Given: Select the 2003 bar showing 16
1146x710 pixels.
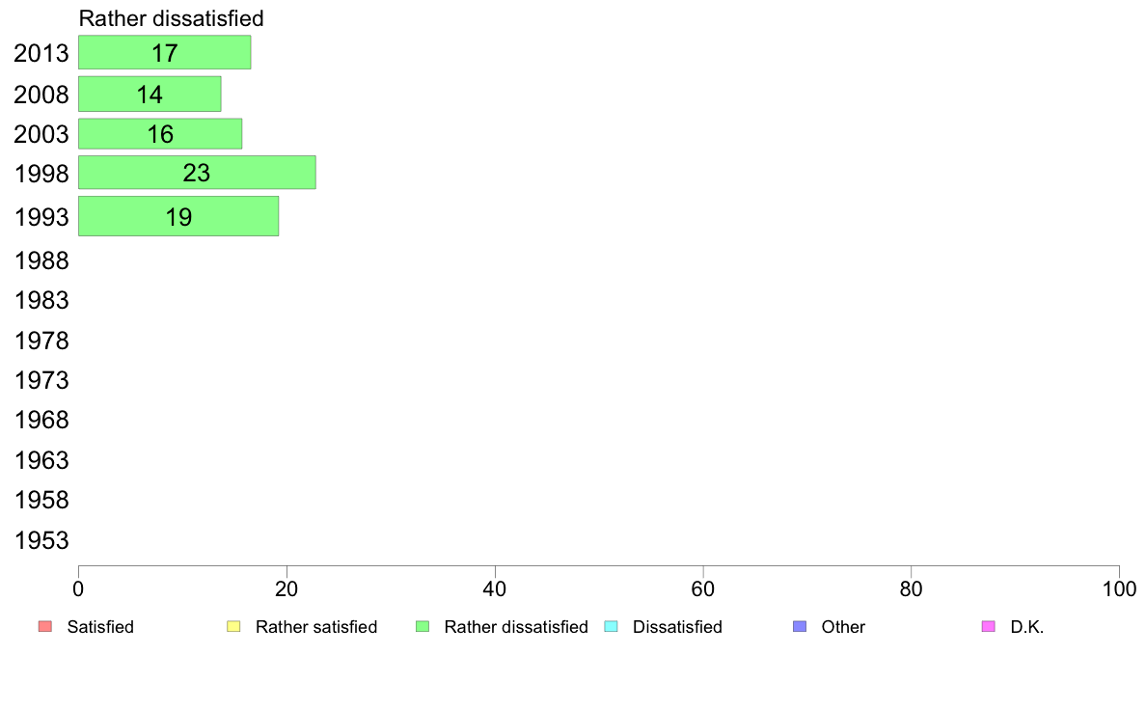Looking at the screenshot, I should [x=160, y=134].
